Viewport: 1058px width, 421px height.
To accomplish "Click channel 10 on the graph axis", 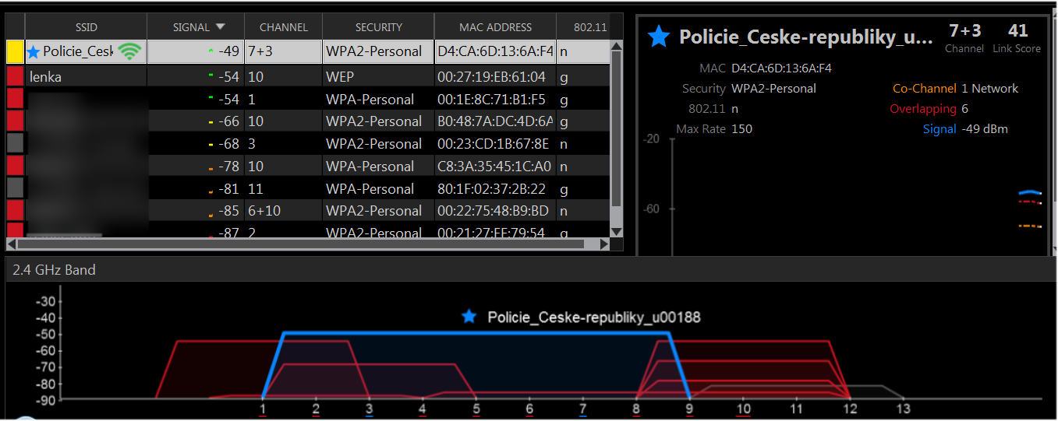I will click(743, 409).
